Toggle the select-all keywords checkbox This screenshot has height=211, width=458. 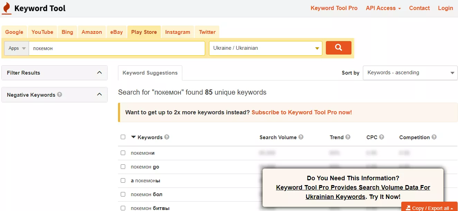(x=123, y=137)
